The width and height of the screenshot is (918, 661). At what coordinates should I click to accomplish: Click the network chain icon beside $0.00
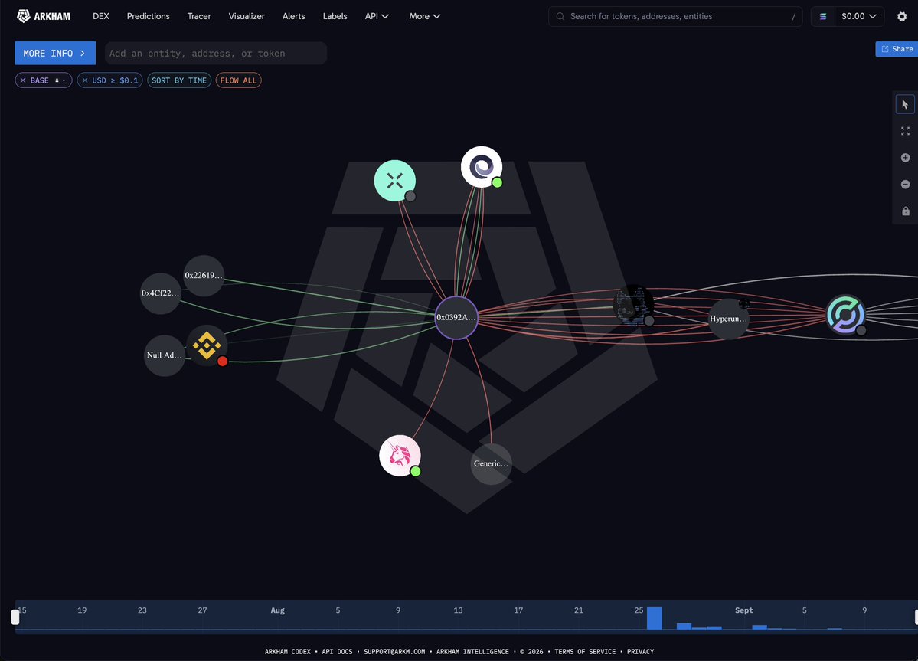(x=822, y=16)
